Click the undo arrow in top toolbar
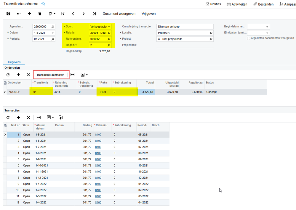The width and height of the screenshot is (296, 210). tap(19, 14)
